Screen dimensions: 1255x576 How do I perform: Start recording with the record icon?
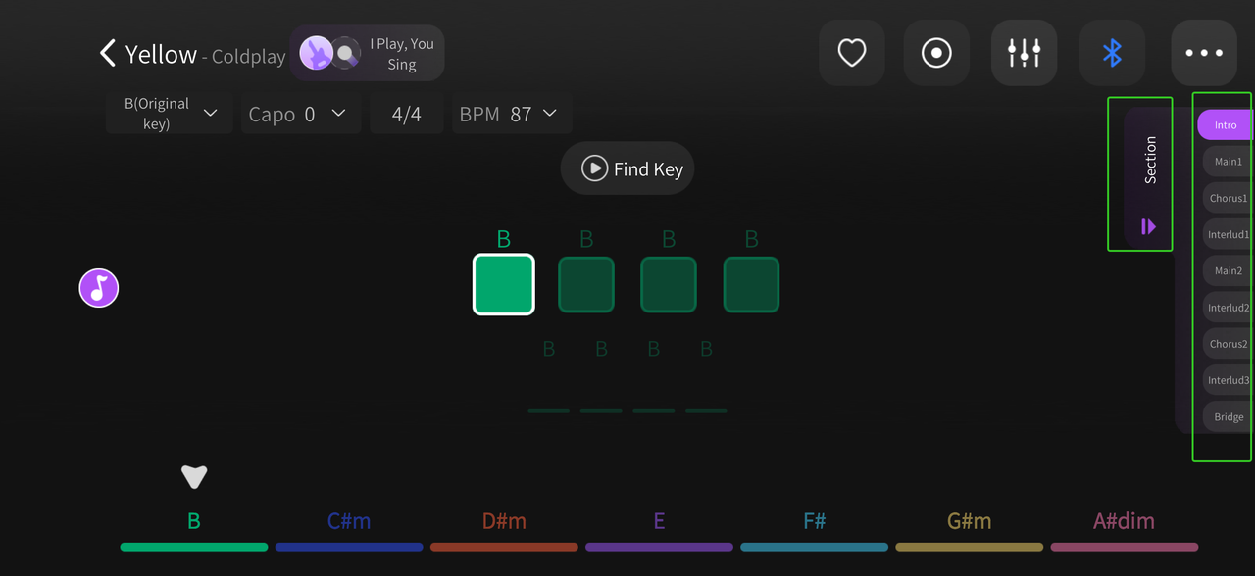(936, 53)
